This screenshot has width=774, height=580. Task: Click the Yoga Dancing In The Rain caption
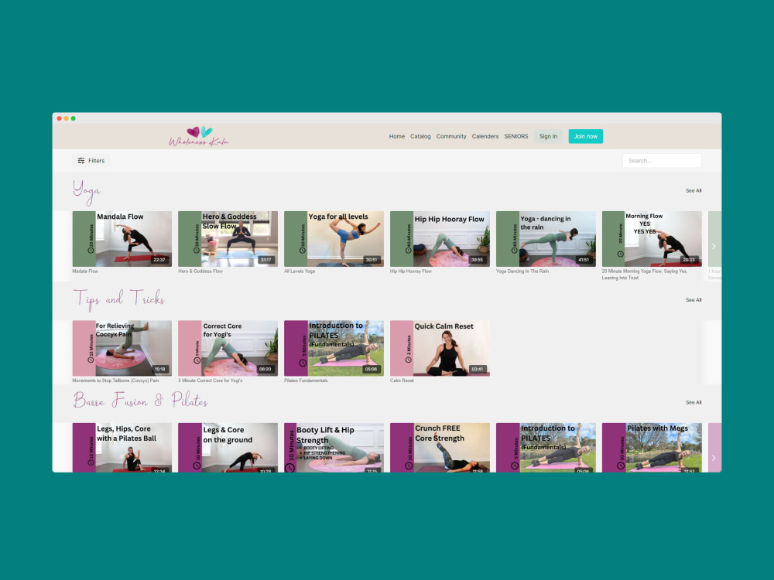coord(522,271)
